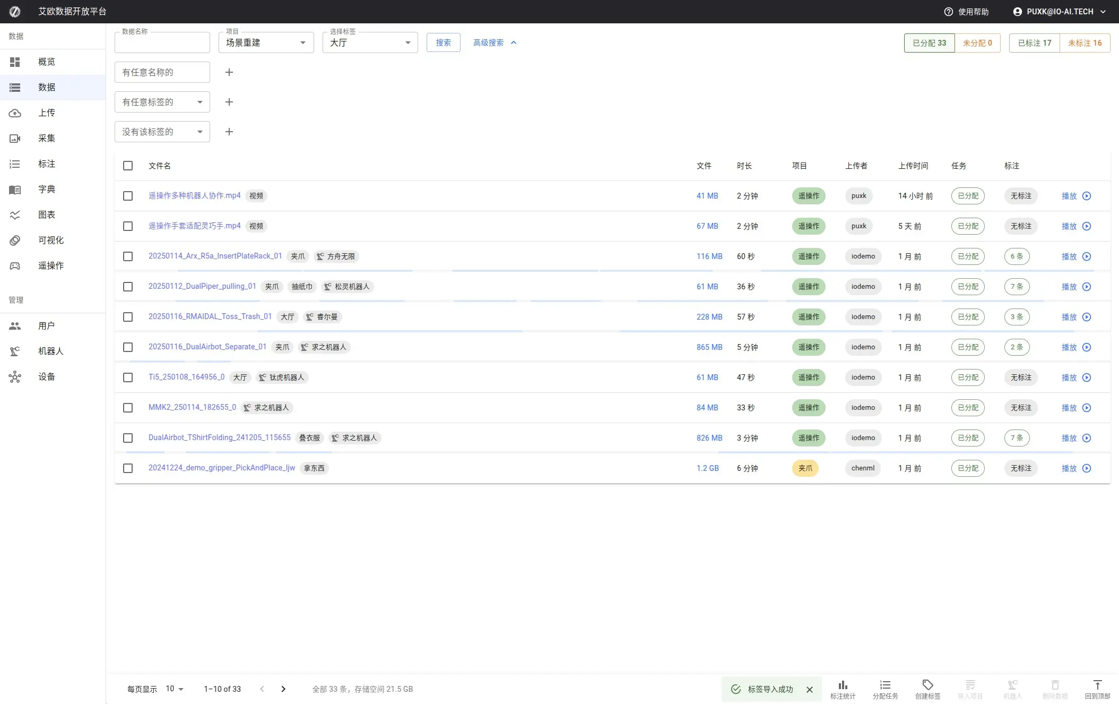Click the 回到顶部 back-to-top icon

pyautogui.click(x=1097, y=685)
